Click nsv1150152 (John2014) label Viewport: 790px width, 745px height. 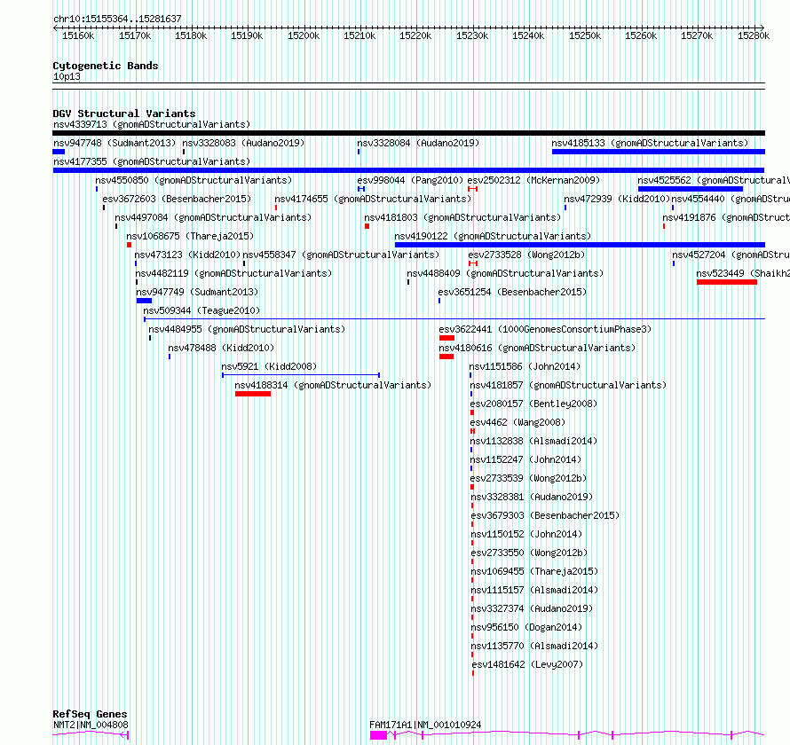(526, 534)
